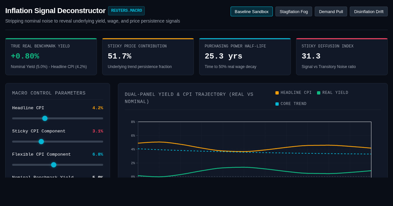Click the 51.7% contribution value
The height and width of the screenshot is (206, 393).
[x=120, y=56]
